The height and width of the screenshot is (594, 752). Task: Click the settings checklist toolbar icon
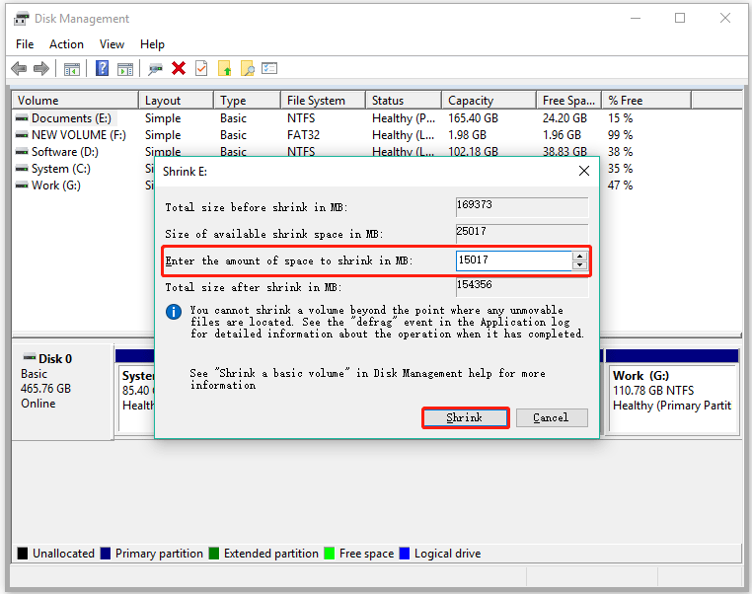[x=269, y=68]
